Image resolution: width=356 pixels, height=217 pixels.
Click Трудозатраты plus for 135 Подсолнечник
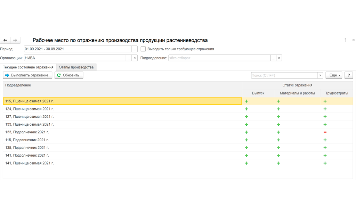coord(325,148)
